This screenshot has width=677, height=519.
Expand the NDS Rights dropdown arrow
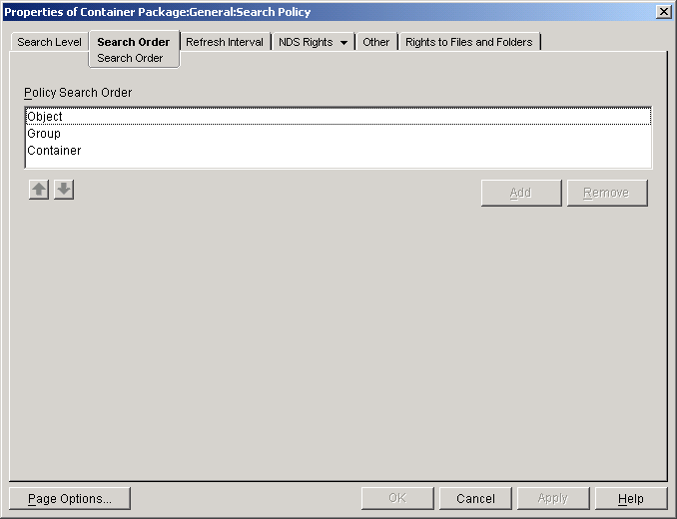pyautogui.click(x=343, y=42)
